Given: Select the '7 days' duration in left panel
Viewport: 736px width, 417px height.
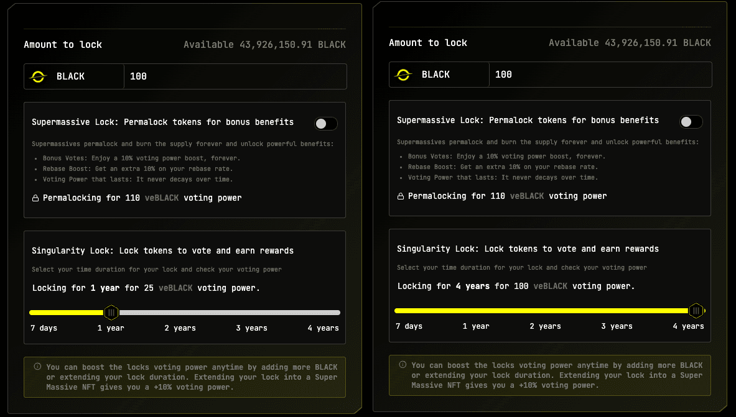Looking at the screenshot, I should (44, 328).
